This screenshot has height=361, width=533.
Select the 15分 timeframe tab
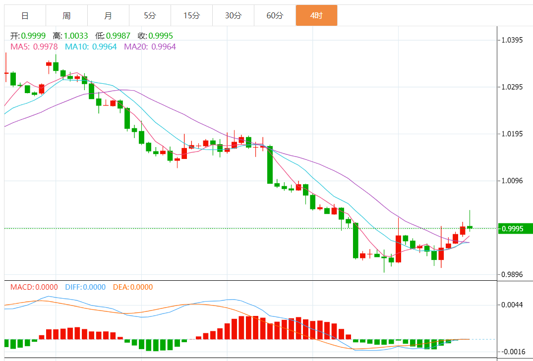(x=192, y=16)
